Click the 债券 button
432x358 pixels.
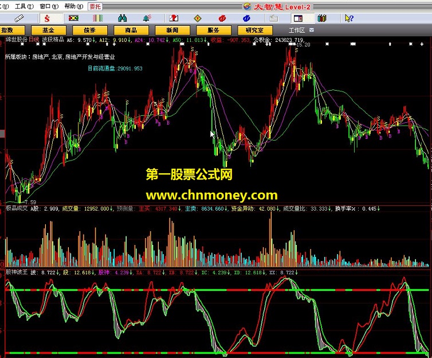(x=90, y=30)
